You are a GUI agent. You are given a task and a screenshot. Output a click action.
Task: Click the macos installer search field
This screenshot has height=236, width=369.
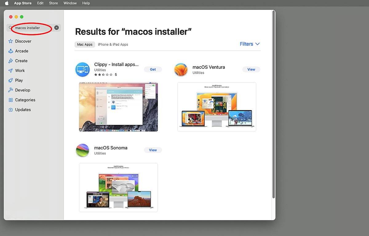pyautogui.click(x=31, y=28)
